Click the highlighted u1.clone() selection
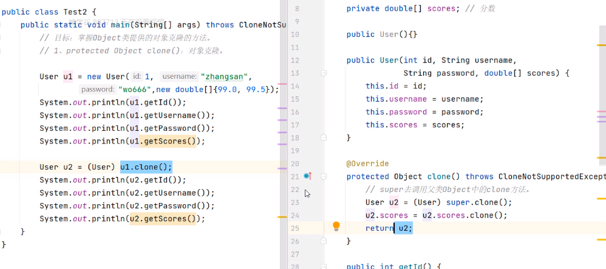Image resolution: width=606 pixels, height=269 pixels. (x=146, y=167)
